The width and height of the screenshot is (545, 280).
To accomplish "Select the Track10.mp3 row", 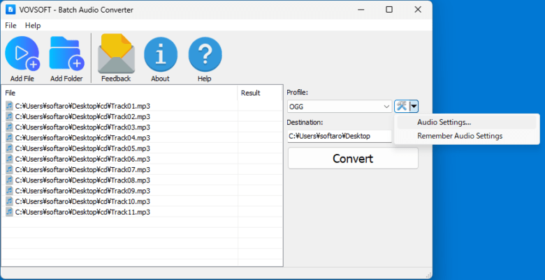I will pyautogui.click(x=141, y=201).
